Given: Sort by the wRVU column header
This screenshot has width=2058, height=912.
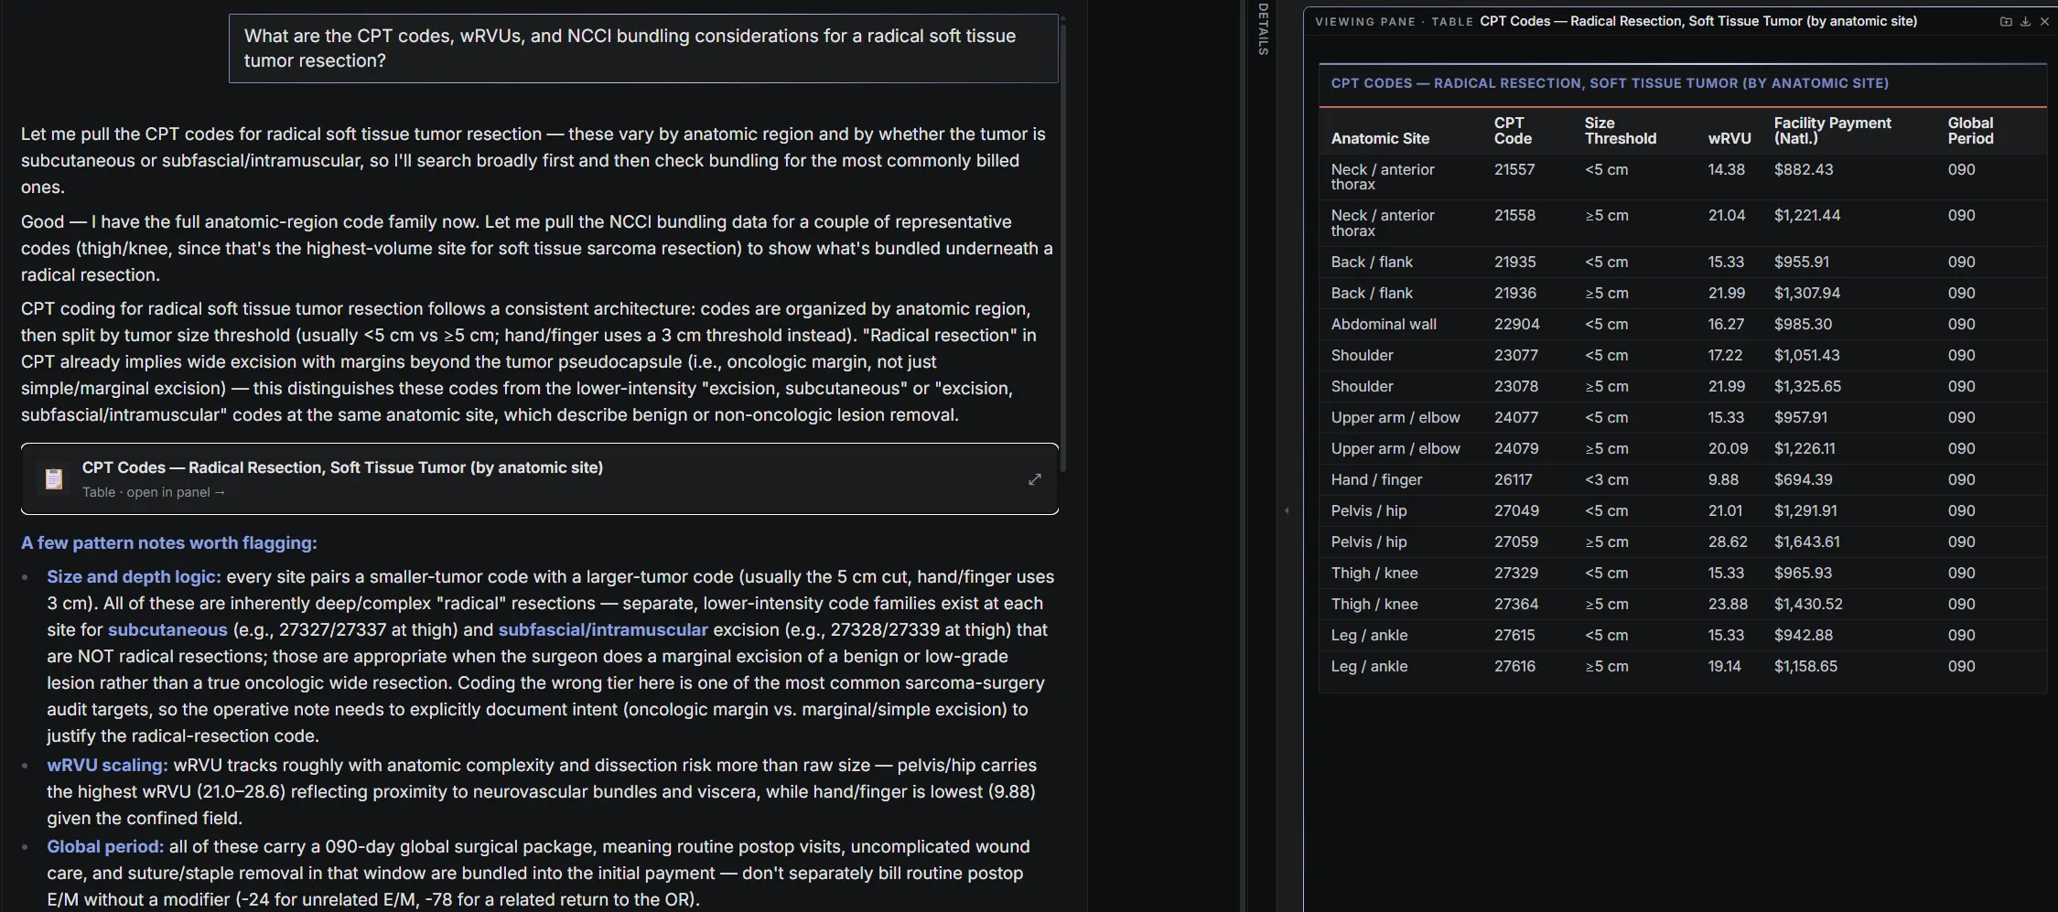Looking at the screenshot, I should tap(1729, 138).
